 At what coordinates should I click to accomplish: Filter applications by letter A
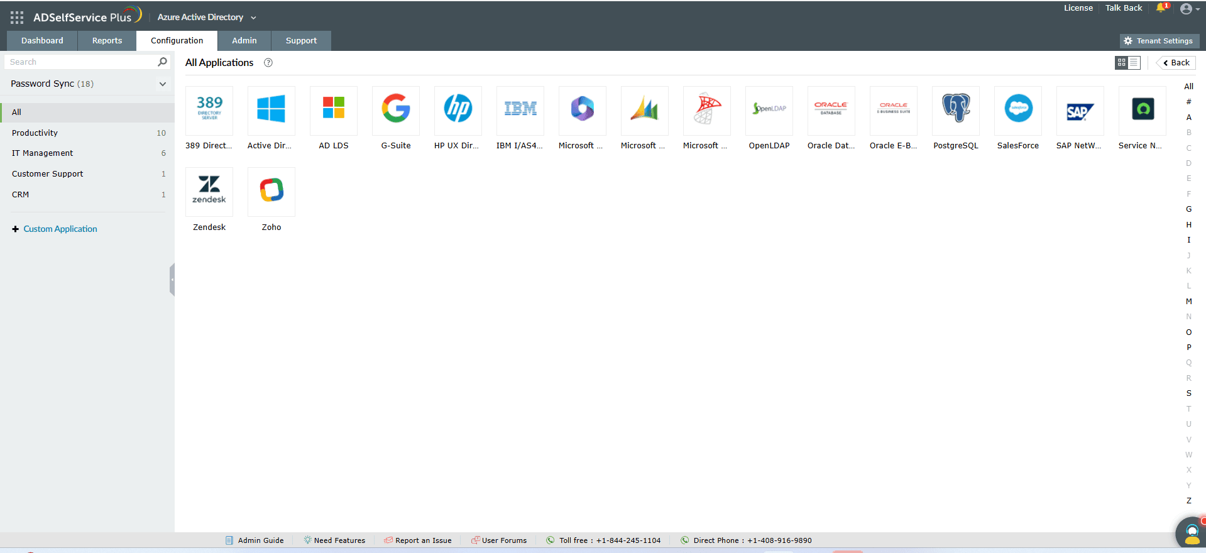coord(1188,118)
